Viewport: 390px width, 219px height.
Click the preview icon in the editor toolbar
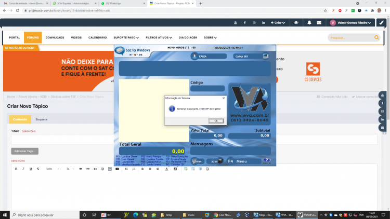coord(207,169)
